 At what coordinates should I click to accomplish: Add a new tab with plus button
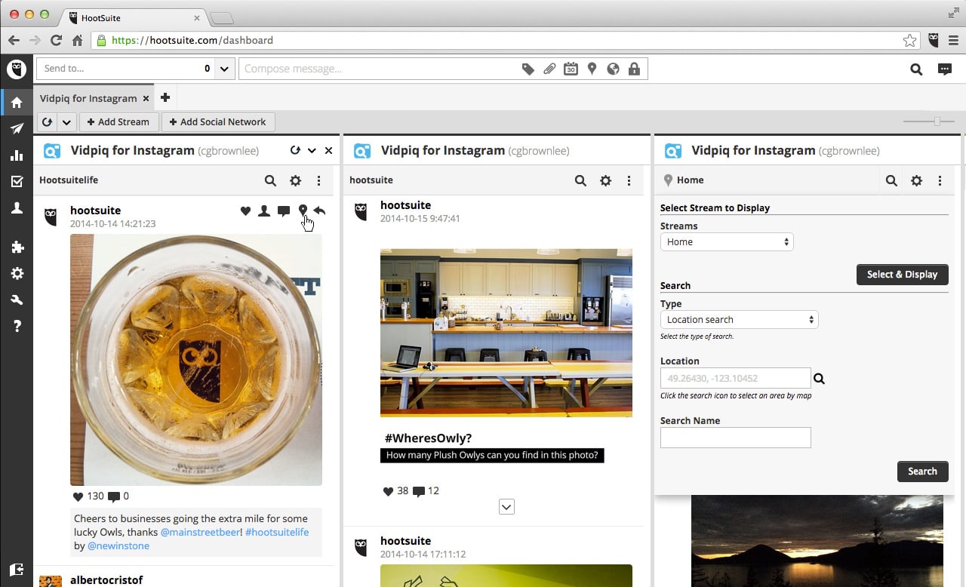click(x=165, y=97)
